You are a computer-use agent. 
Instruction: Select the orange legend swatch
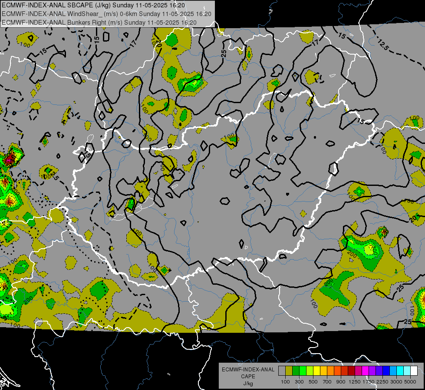coord(330,371)
